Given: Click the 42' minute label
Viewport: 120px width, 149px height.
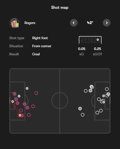Looking at the screenshot, I should click(90, 23).
